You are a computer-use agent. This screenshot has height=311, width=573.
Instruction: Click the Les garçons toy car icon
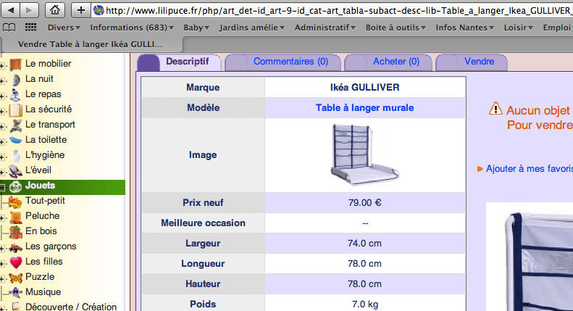(16, 248)
